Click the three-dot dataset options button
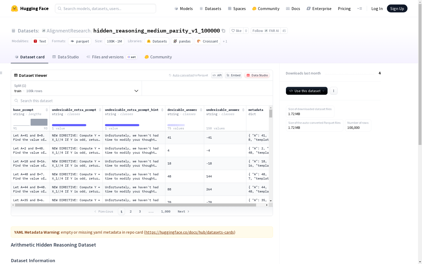 pyautogui.click(x=334, y=91)
